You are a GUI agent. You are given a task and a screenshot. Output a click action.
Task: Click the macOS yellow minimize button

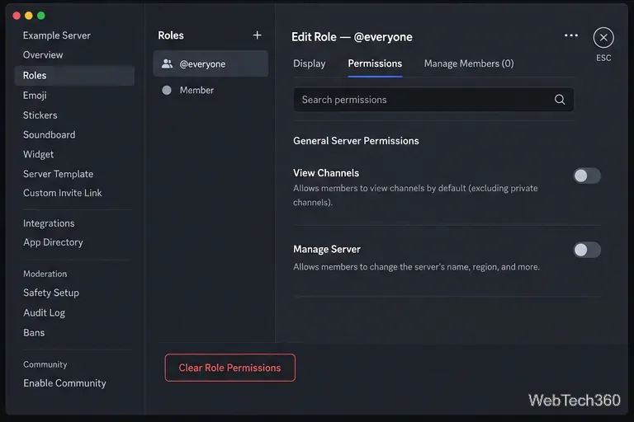click(29, 16)
